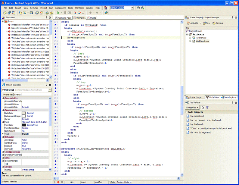Expand the References node
239x185 pixels.
click(190, 38)
